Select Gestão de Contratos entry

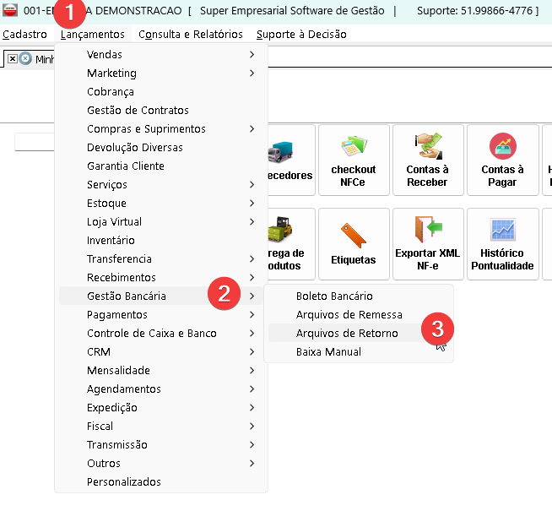point(161,111)
